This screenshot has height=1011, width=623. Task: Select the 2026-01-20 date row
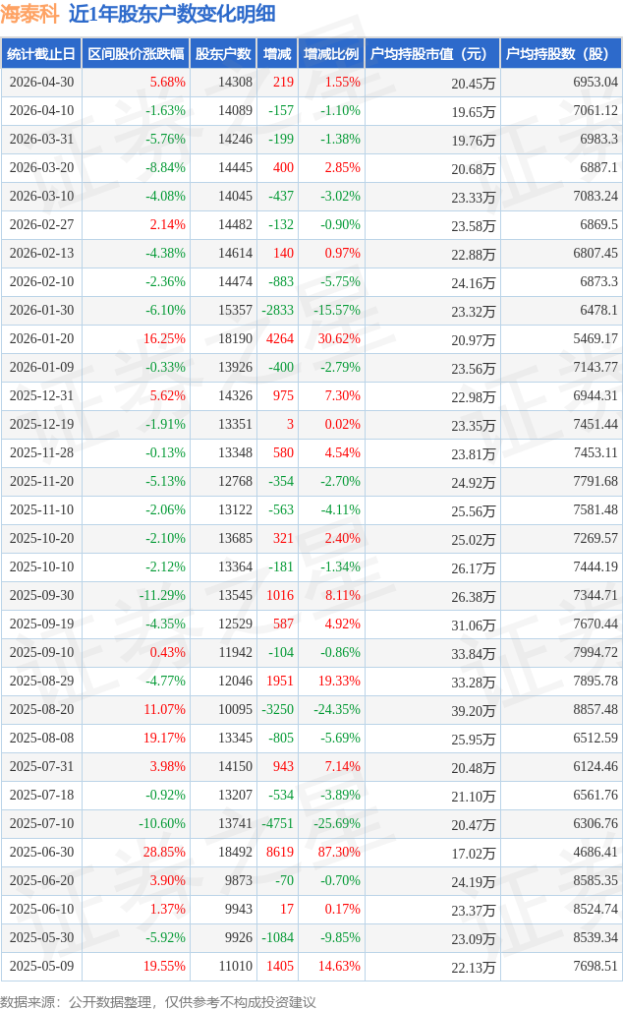coord(311,338)
